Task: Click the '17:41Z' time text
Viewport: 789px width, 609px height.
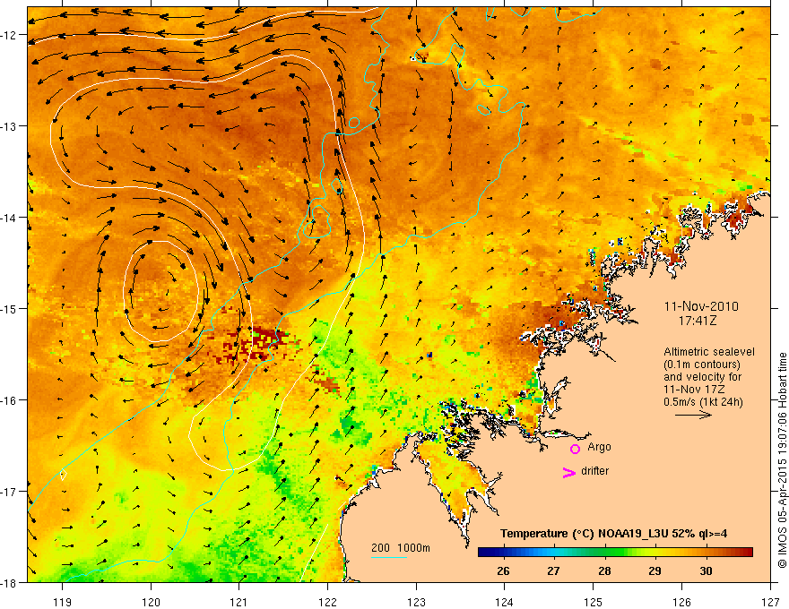Action: [697, 321]
